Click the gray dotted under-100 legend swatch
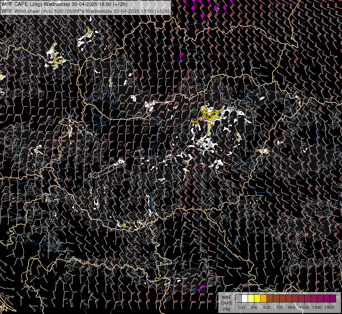The width and height of the screenshot is (342, 314). (x=238, y=298)
